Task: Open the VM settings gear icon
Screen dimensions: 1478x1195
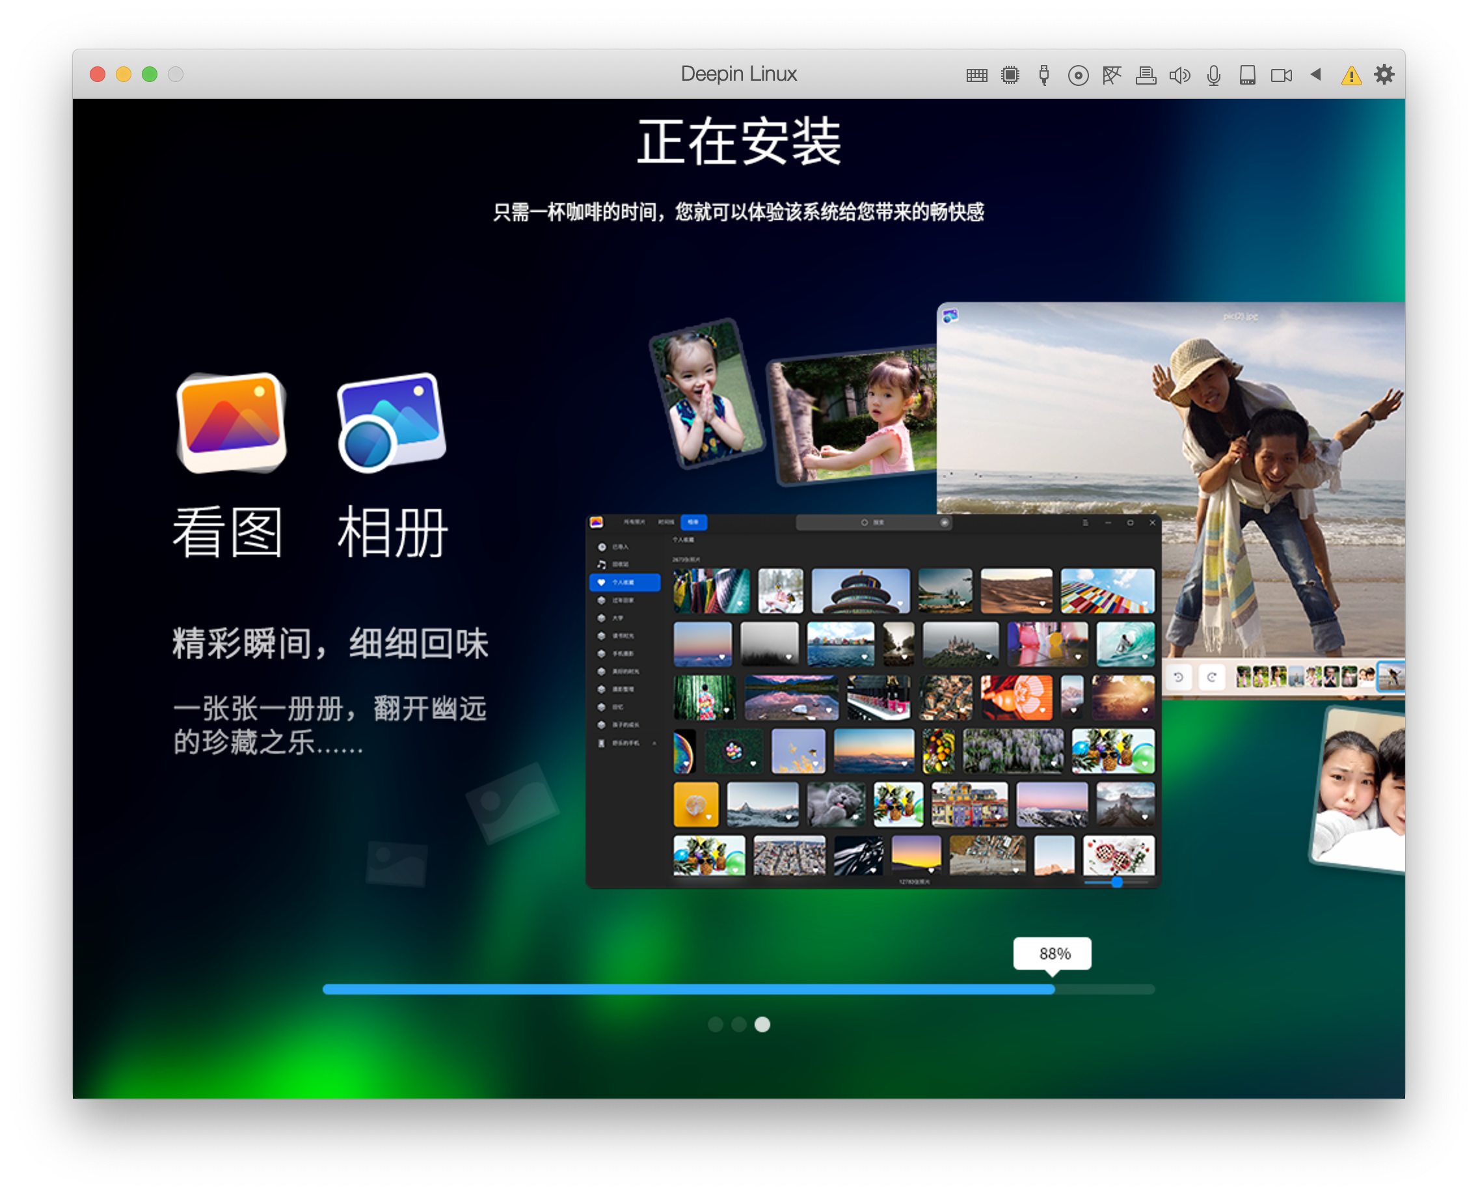Action: pos(1384,74)
